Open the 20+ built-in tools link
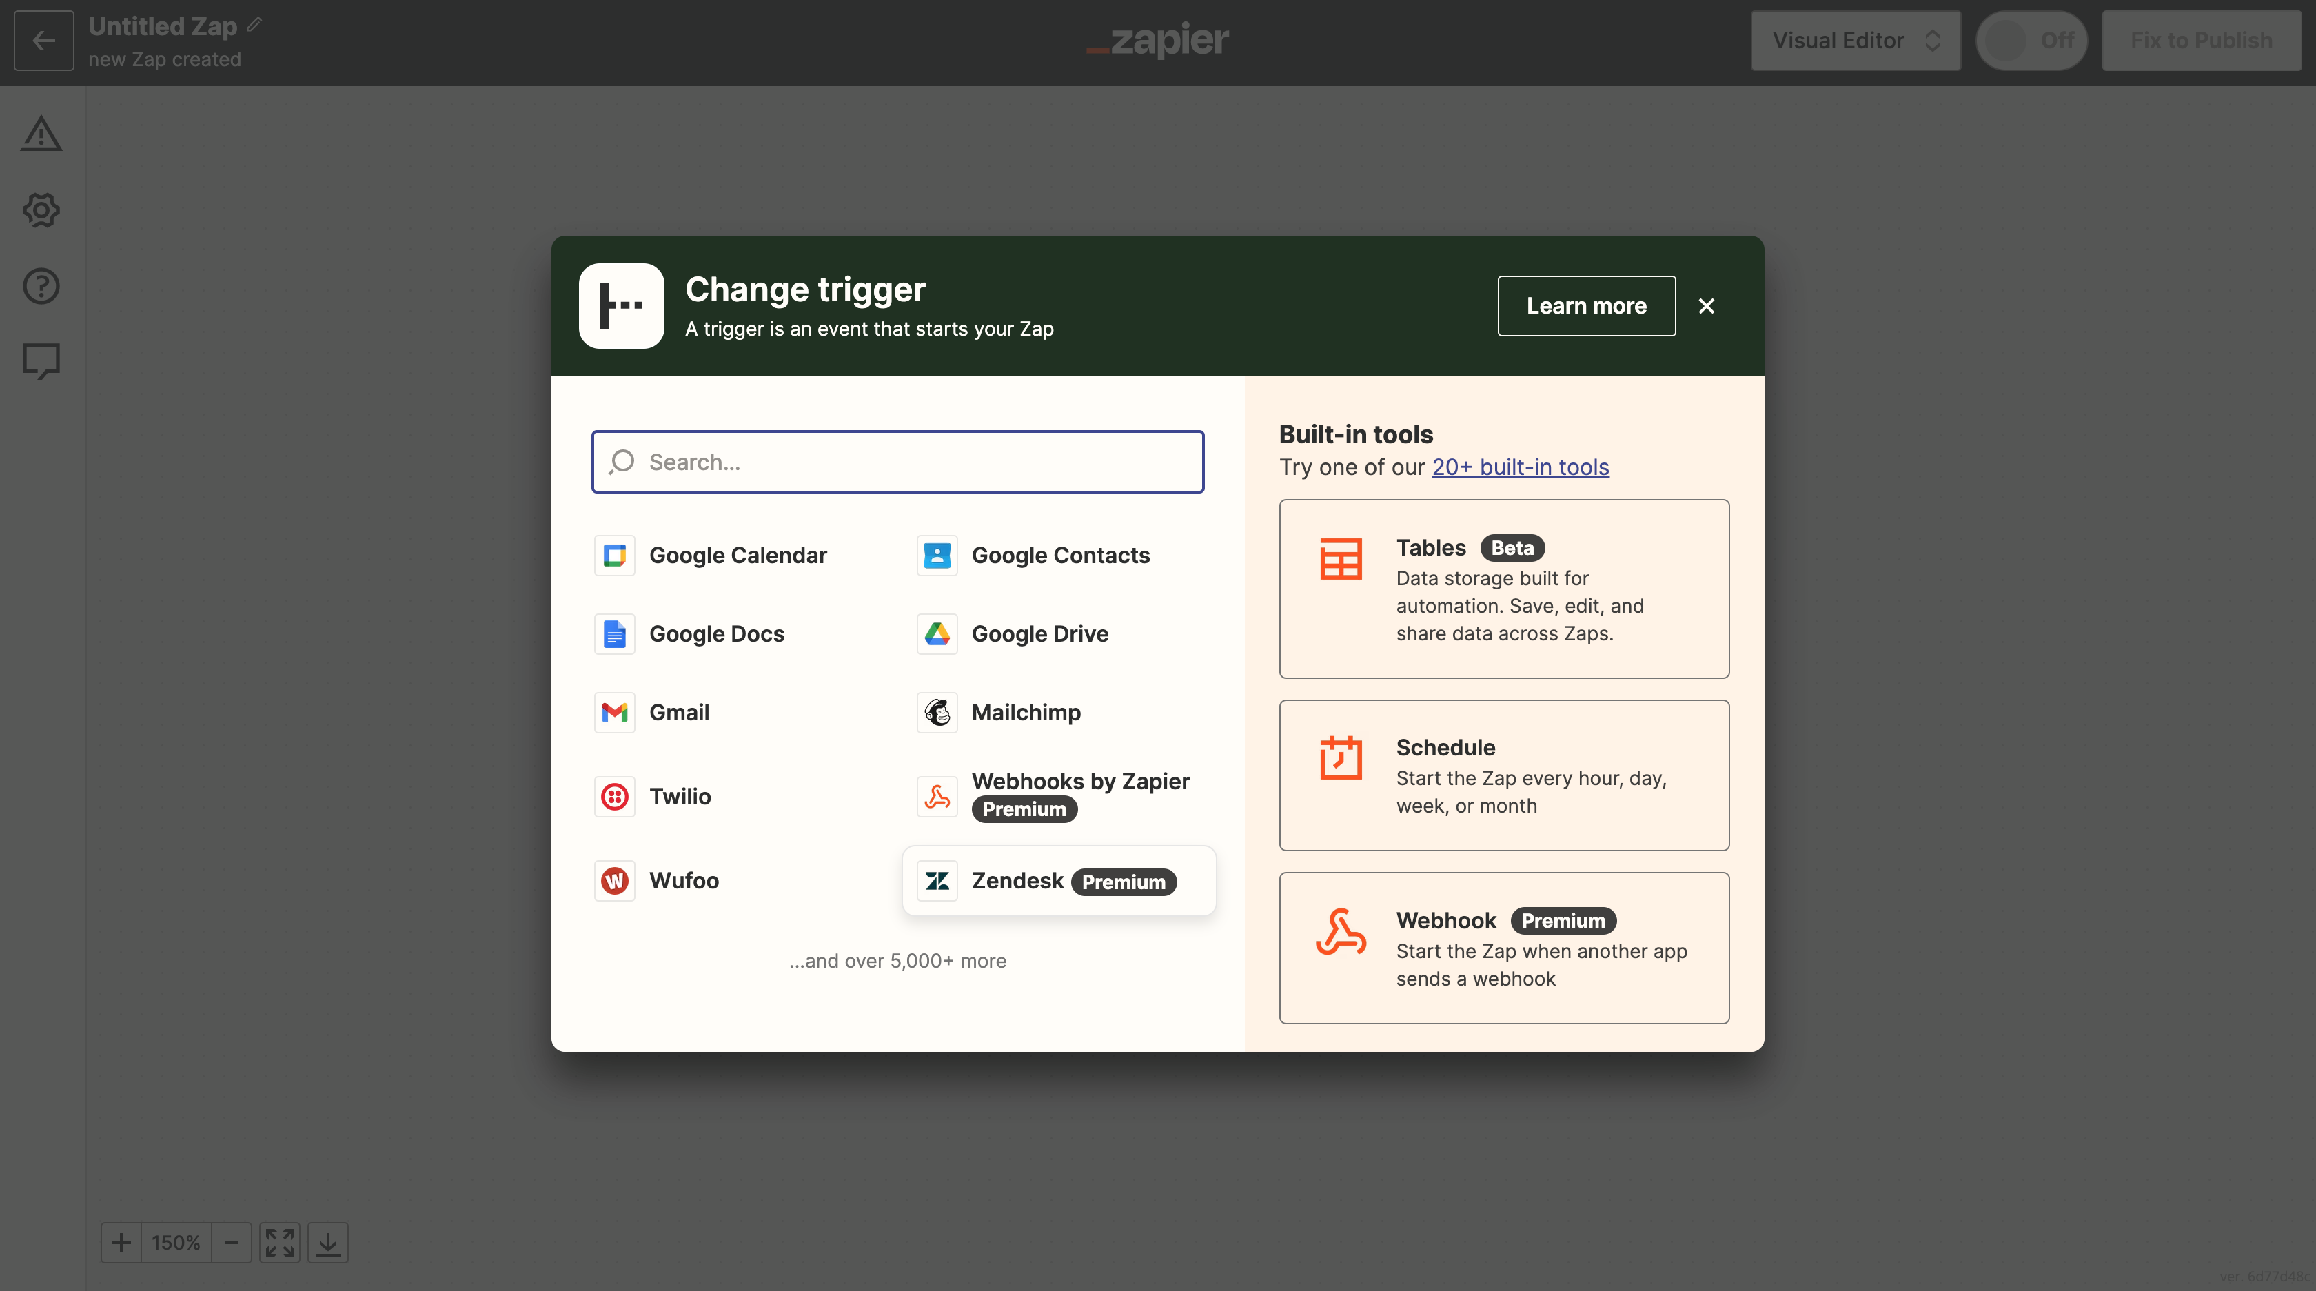 point(1521,467)
